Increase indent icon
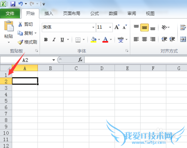The width and height of the screenshot is (187, 148). pos(172,39)
